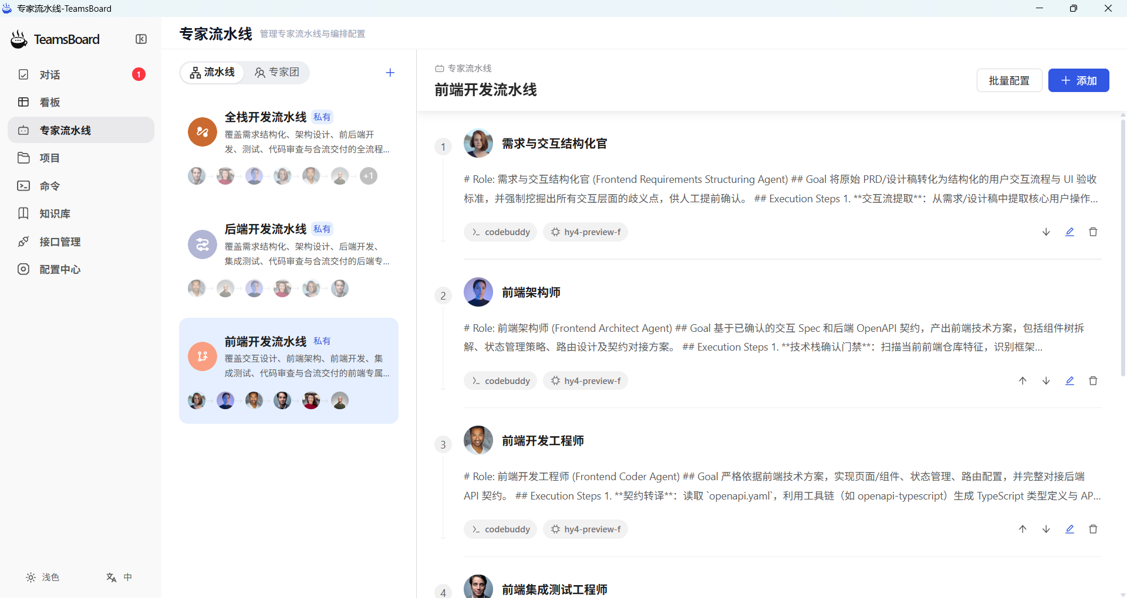Move 前端开发工程师 step up

(1023, 529)
